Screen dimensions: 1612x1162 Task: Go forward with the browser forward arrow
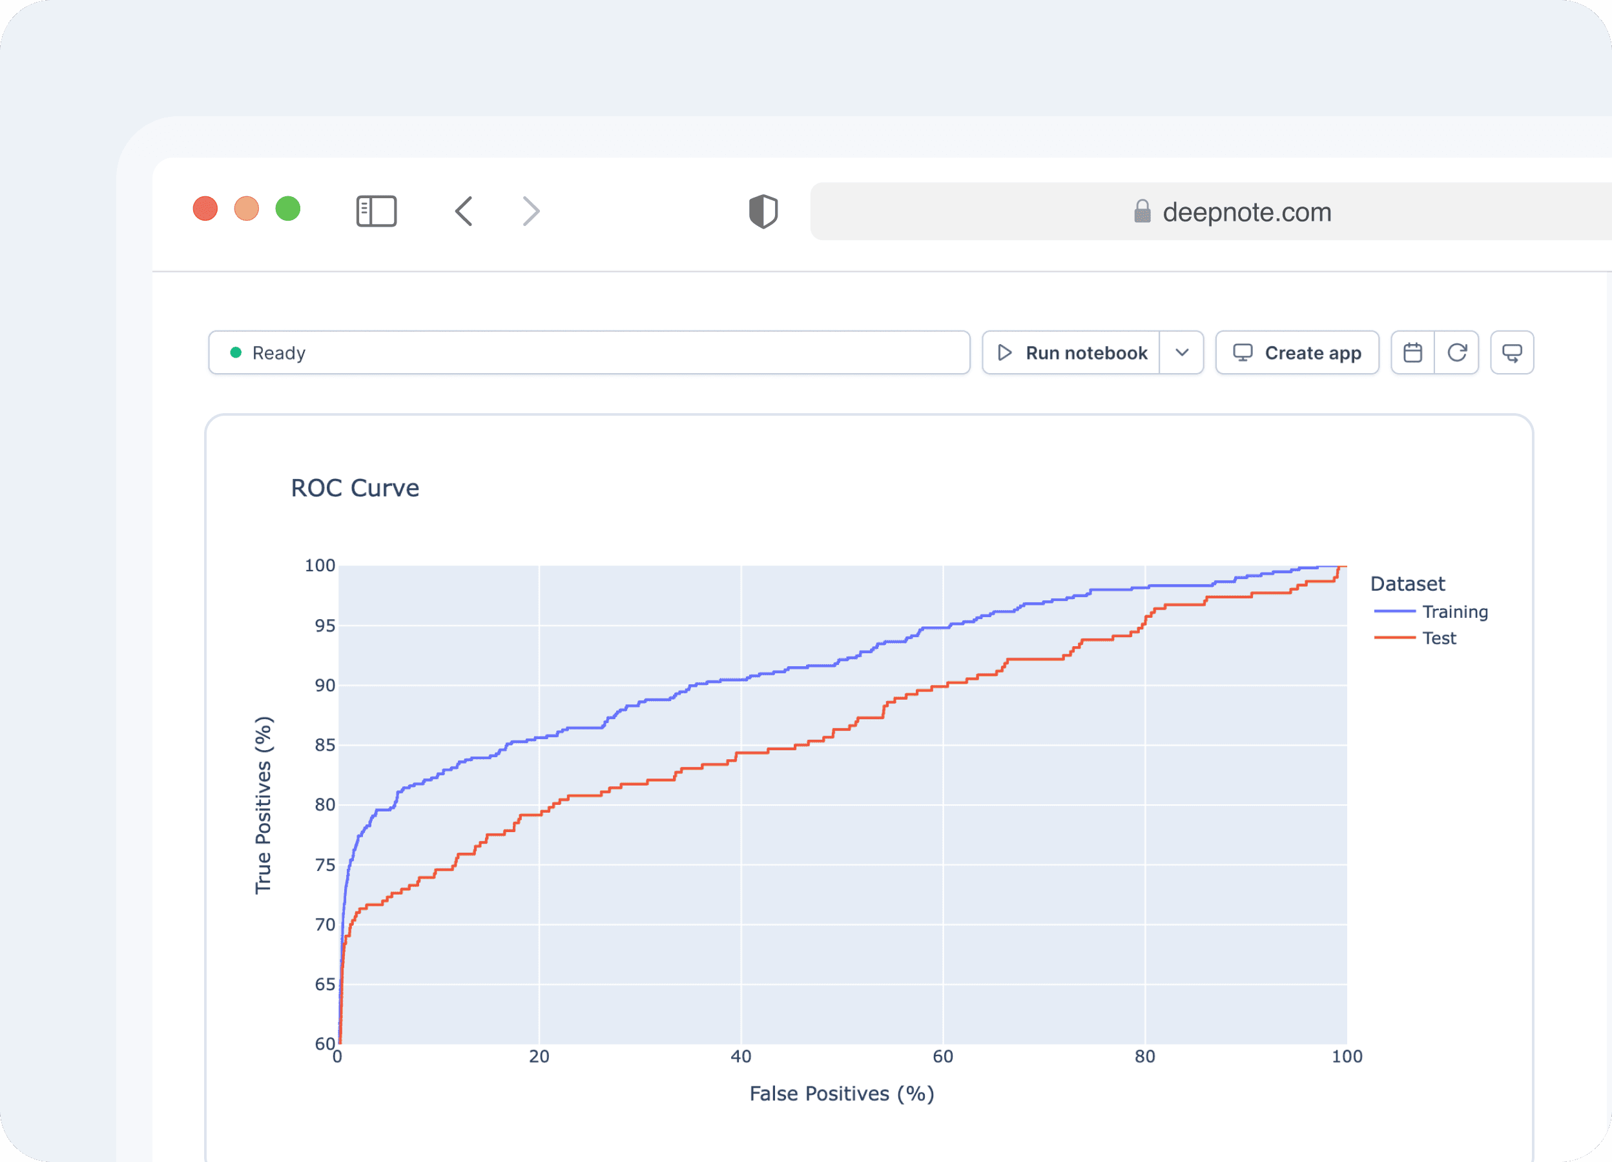tap(531, 211)
